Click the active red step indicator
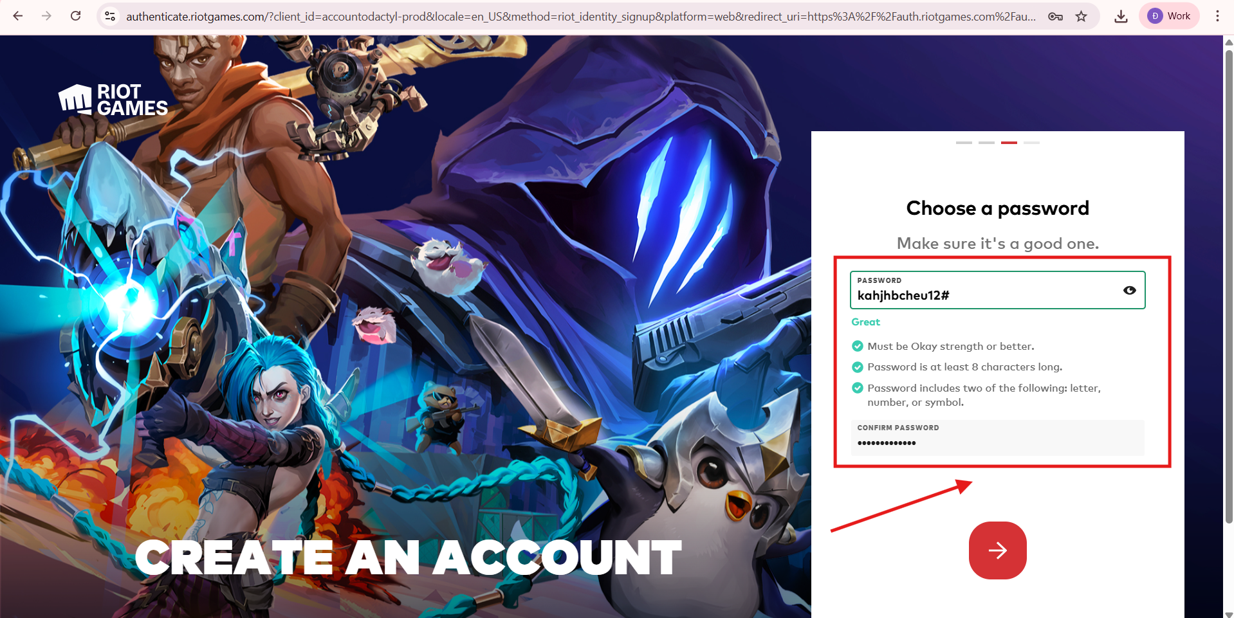1234x618 pixels. coord(1009,143)
